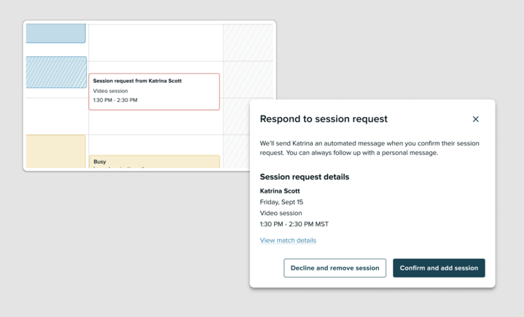Click the 1:30 PM - 2:30 PM MST time
This screenshot has height=317, width=524.
tap(294, 225)
